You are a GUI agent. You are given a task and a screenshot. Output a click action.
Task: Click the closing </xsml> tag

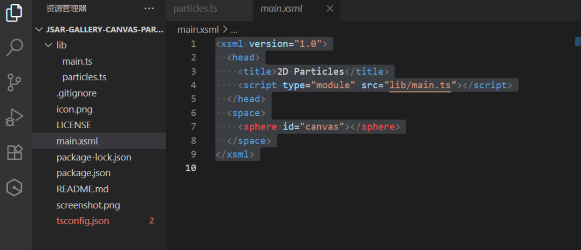click(235, 154)
